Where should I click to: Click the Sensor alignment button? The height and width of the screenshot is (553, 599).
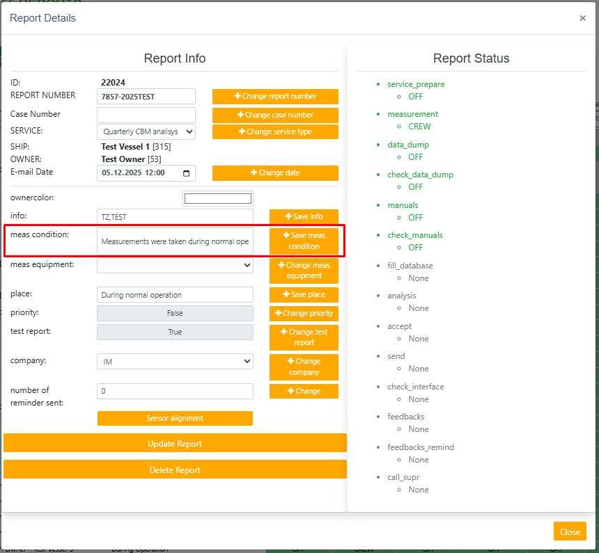(175, 419)
